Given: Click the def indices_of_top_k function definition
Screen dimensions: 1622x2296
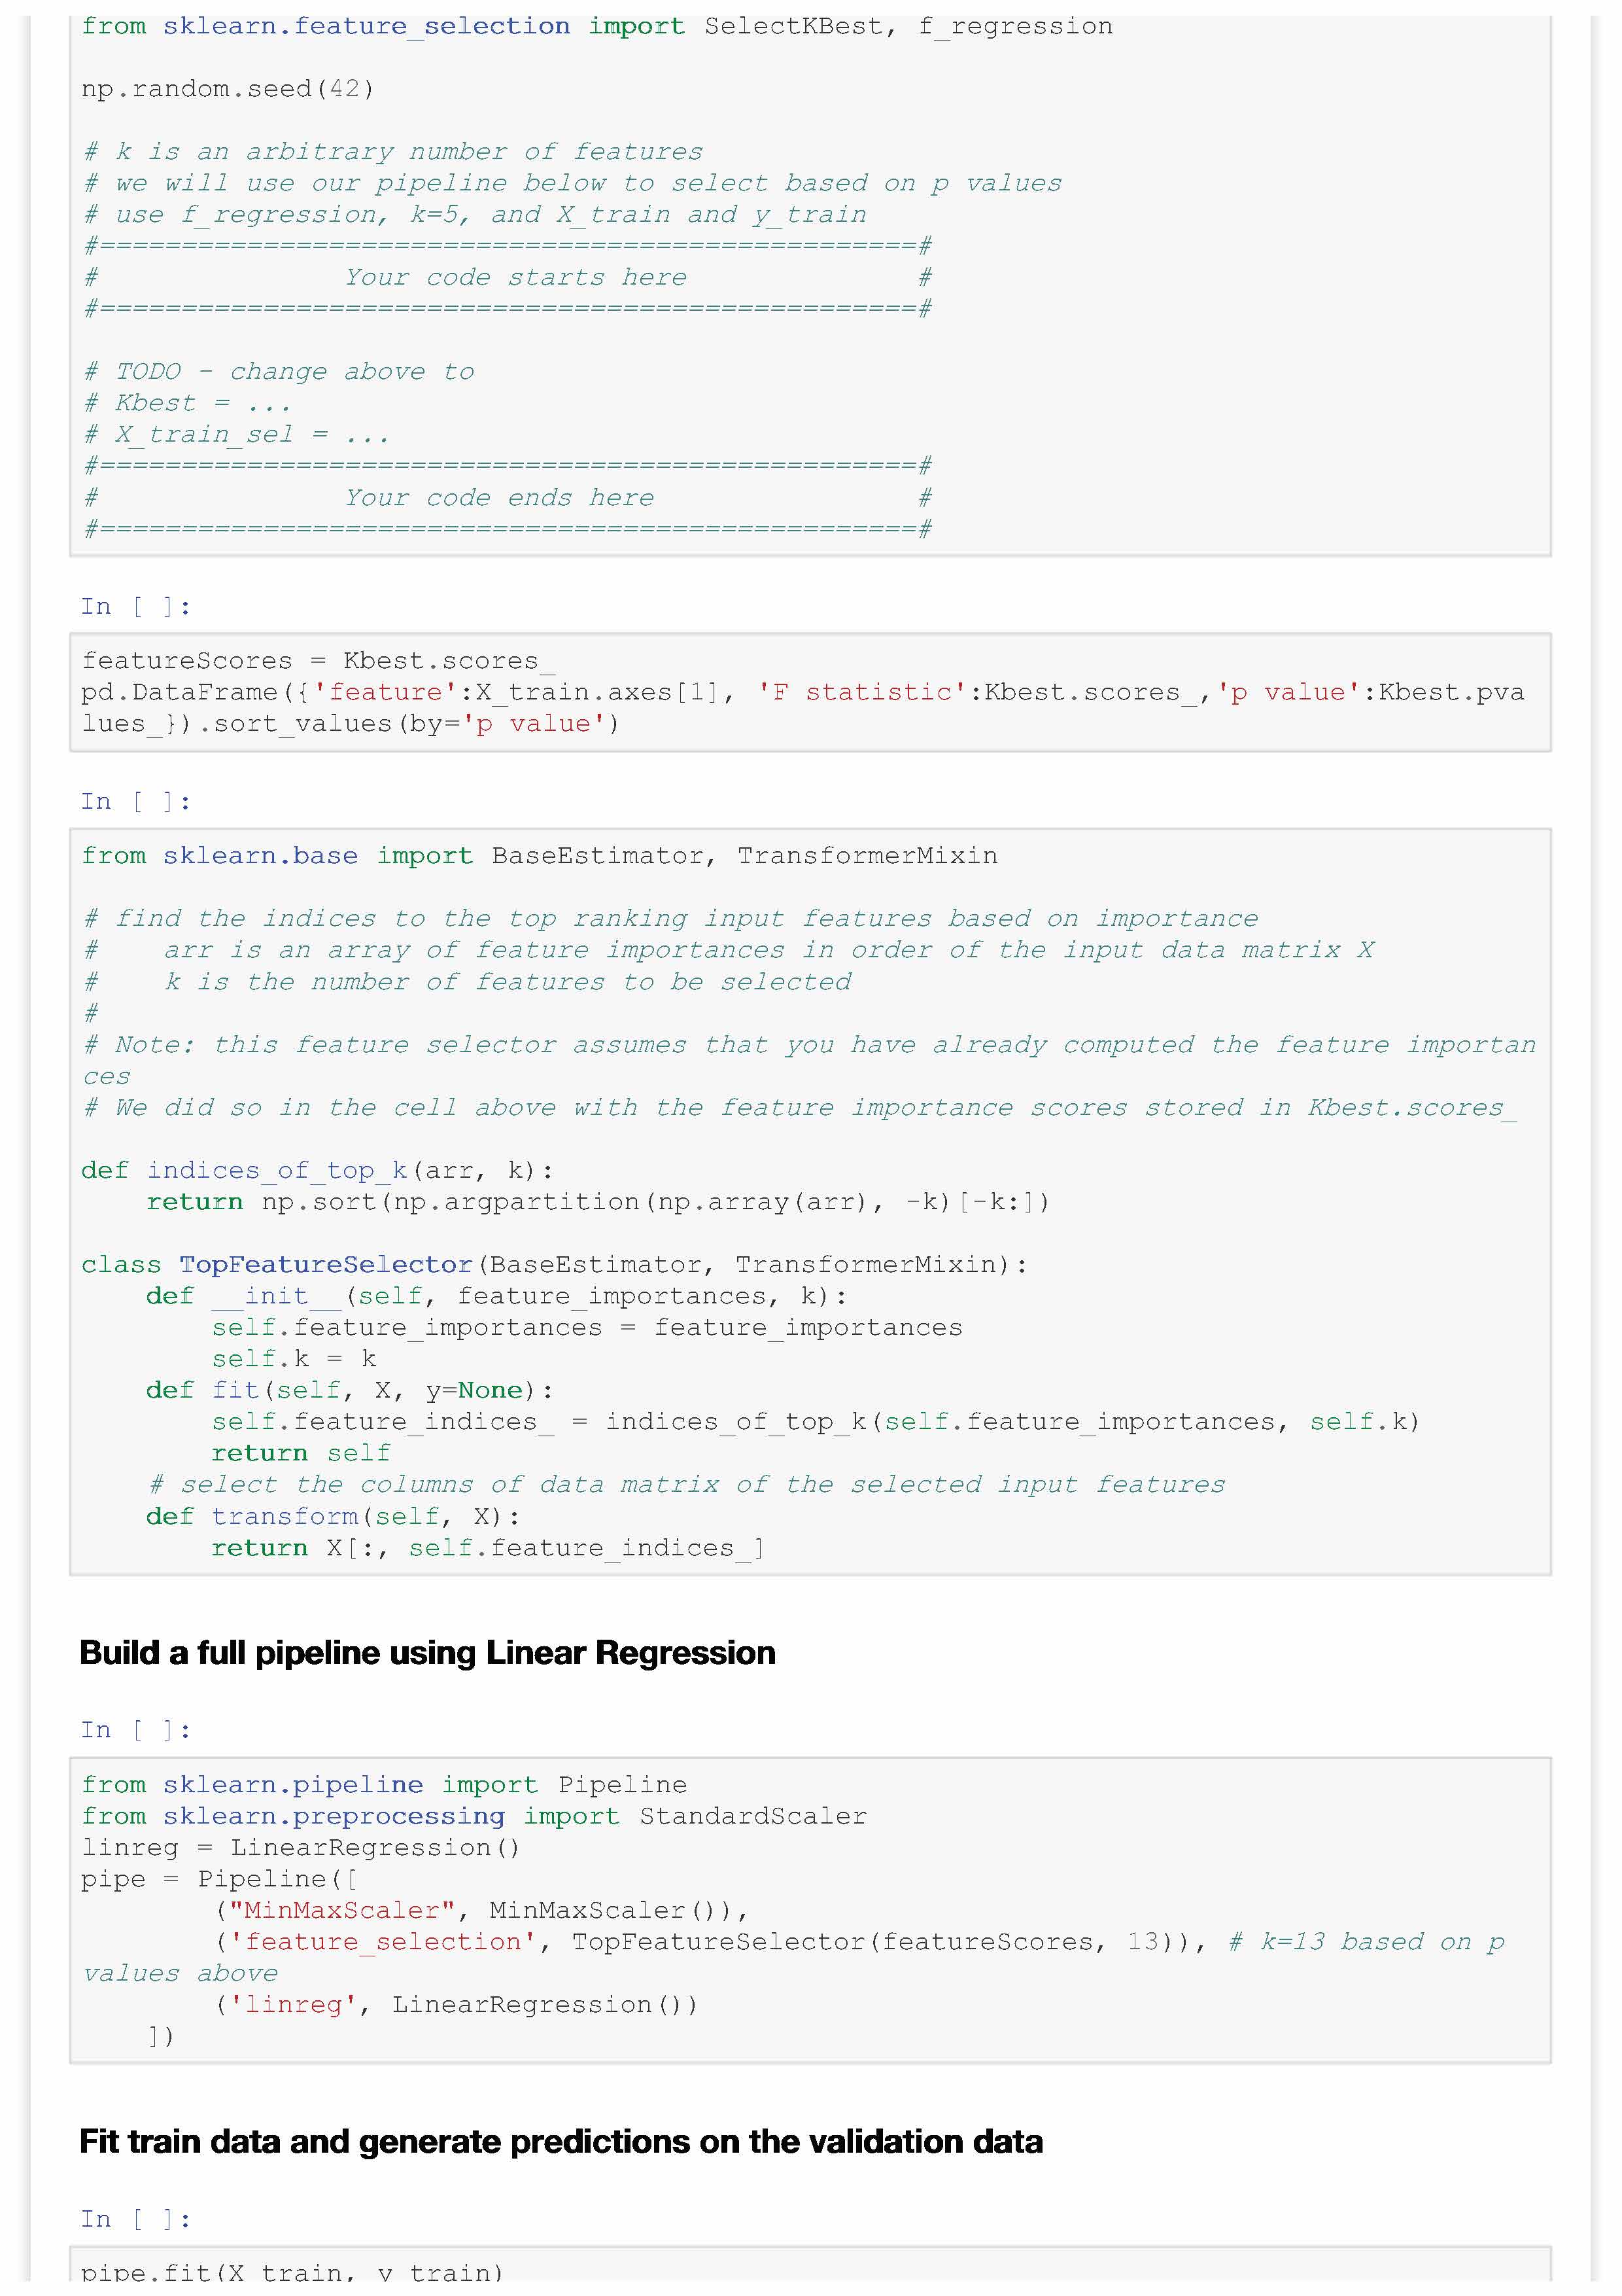Looking at the screenshot, I should coord(317,1170).
